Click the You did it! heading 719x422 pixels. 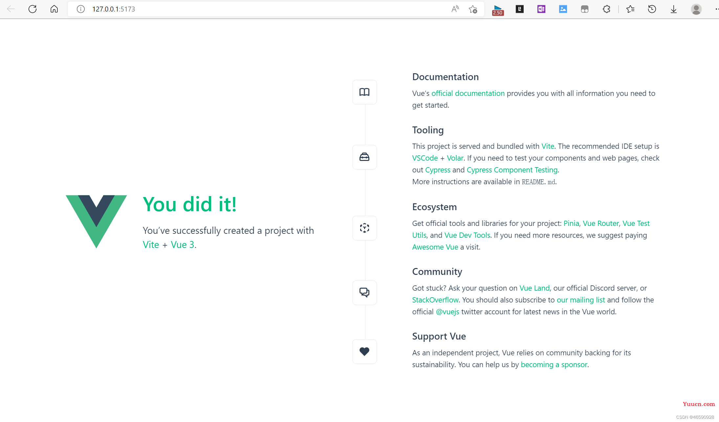[190, 204]
